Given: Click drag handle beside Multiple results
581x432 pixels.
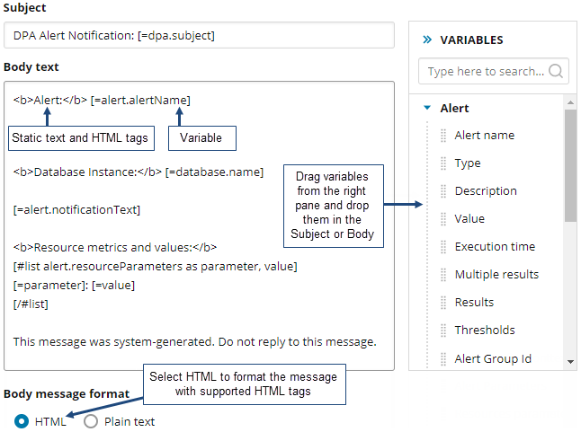Looking at the screenshot, I should [442, 275].
